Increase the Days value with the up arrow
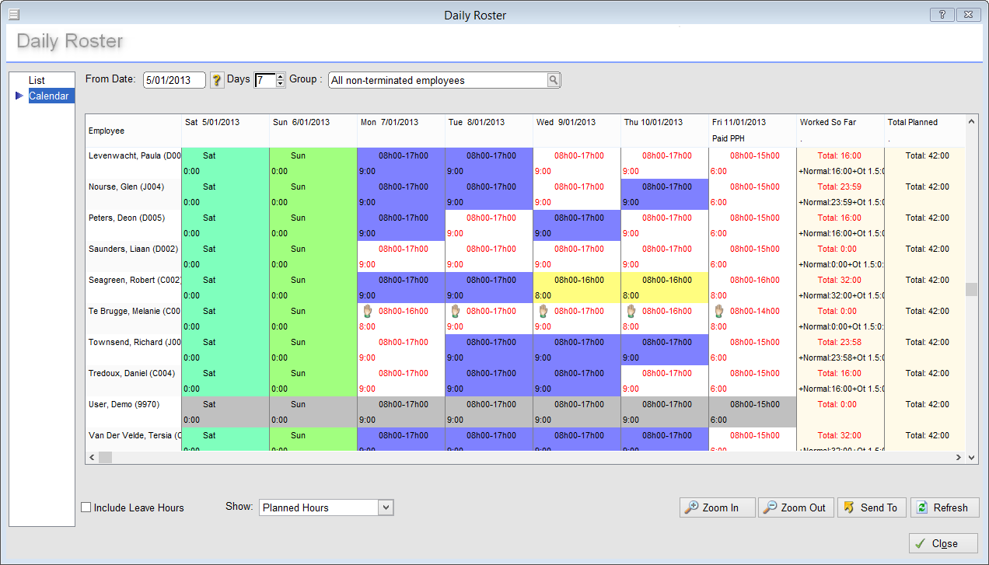Image resolution: width=989 pixels, height=565 pixels. pos(281,76)
